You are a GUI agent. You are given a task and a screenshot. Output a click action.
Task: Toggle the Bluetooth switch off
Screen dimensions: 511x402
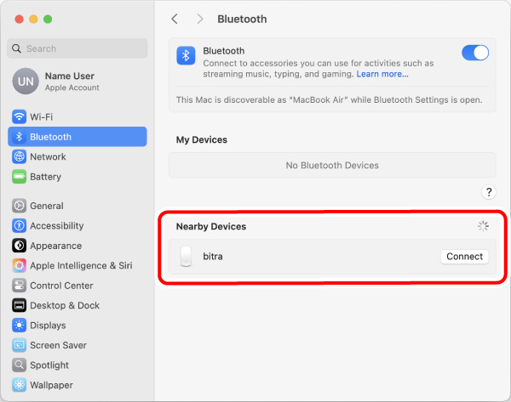click(x=475, y=53)
